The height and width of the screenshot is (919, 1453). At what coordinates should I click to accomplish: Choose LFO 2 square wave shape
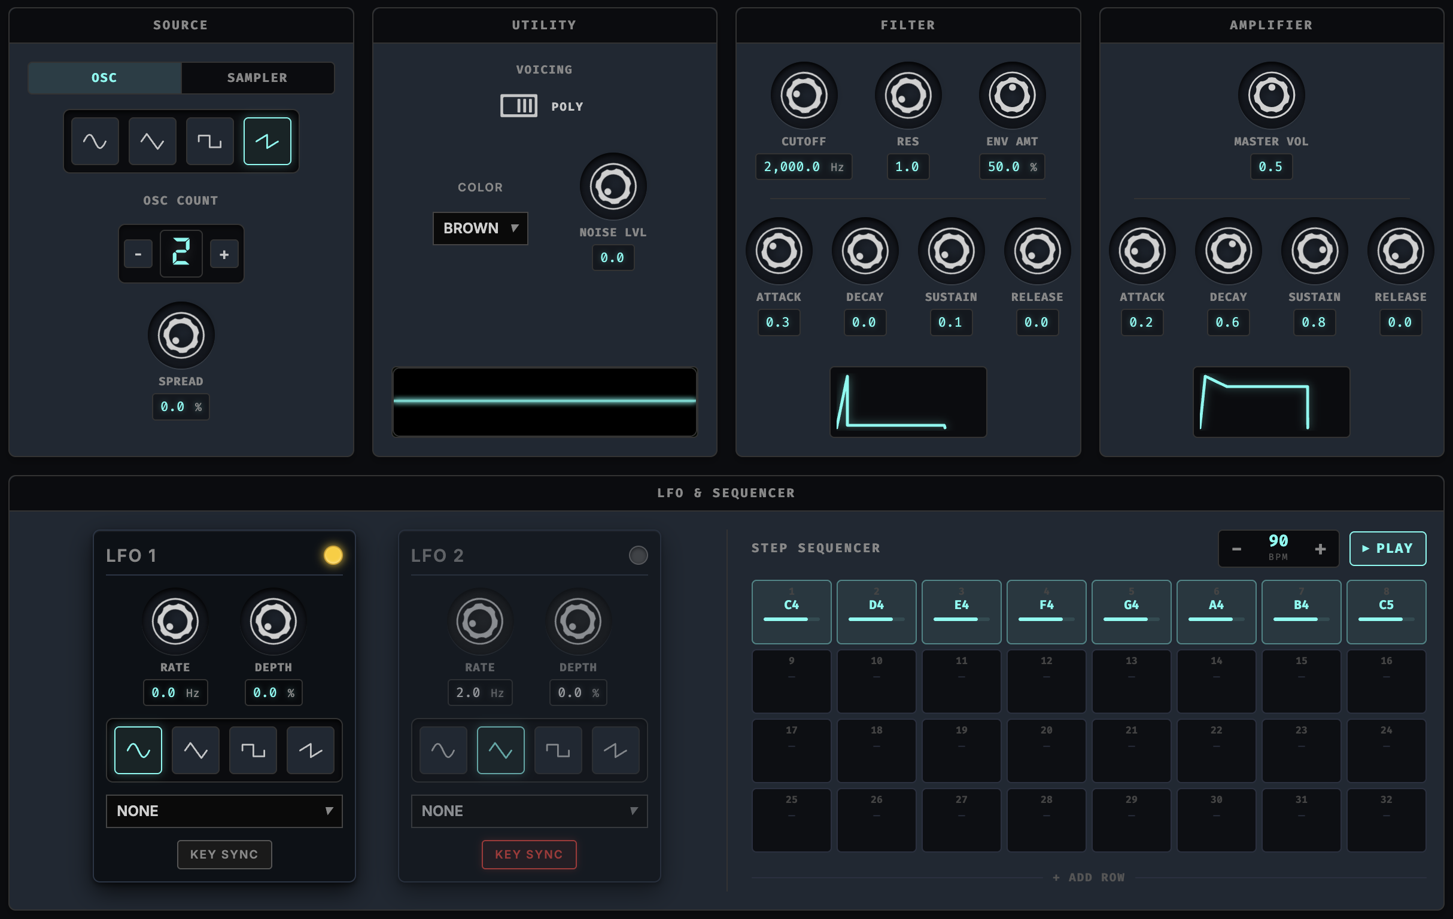click(x=558, y=750)
